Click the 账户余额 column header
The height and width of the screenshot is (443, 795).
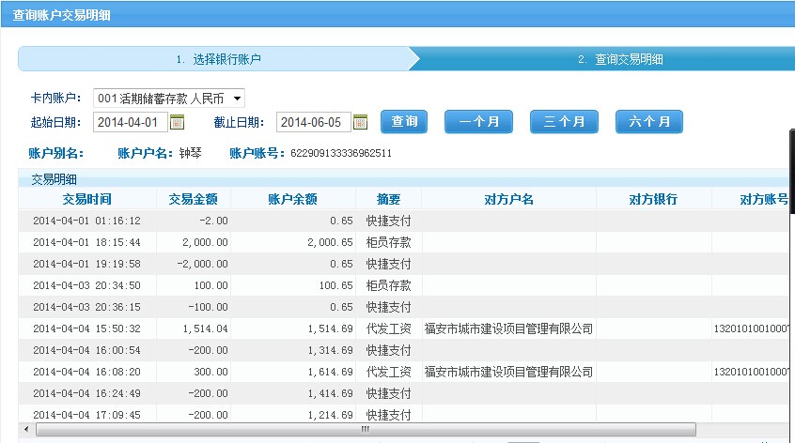292,199
